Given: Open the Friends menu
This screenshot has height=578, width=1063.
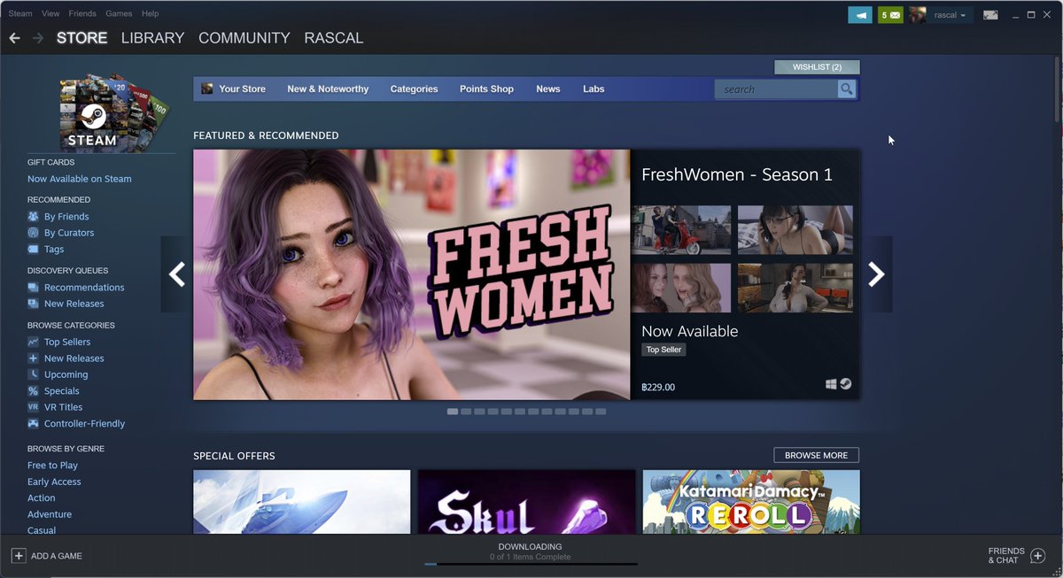Looking at the screenshot, I should (x=82, y=14).
